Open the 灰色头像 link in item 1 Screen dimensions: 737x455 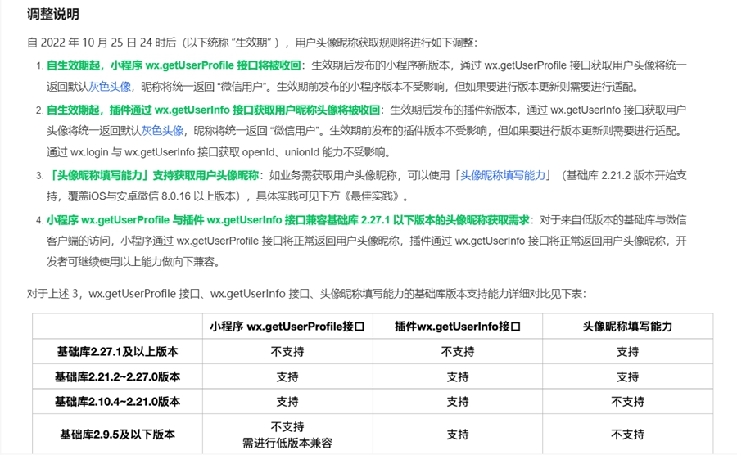(110, 87)
